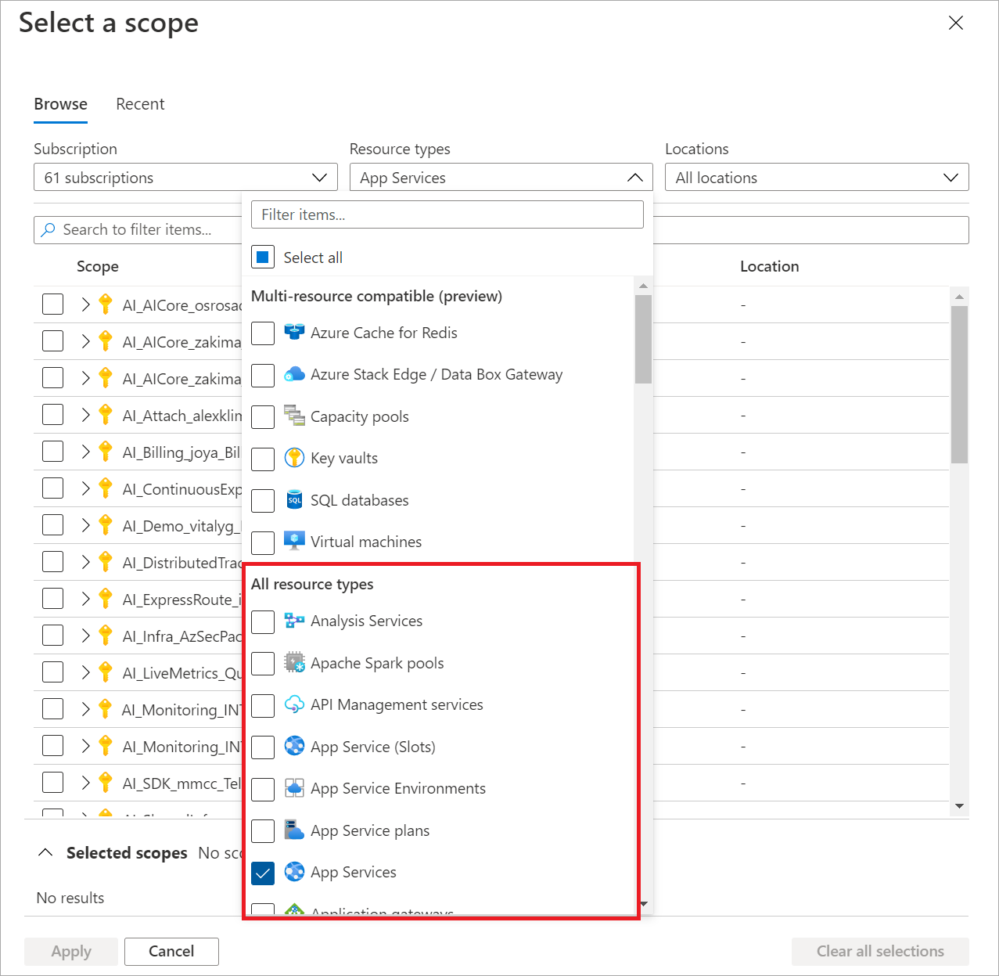The image size is (999, 976).
Task: Toggle the Select all checkbox
Action: pos(262,257)
